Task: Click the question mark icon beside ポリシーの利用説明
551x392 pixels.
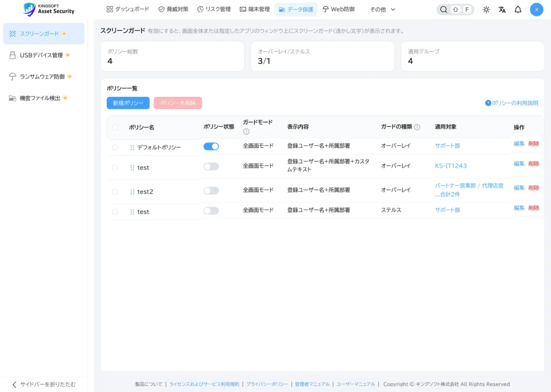Action: (x=488, y=103)
